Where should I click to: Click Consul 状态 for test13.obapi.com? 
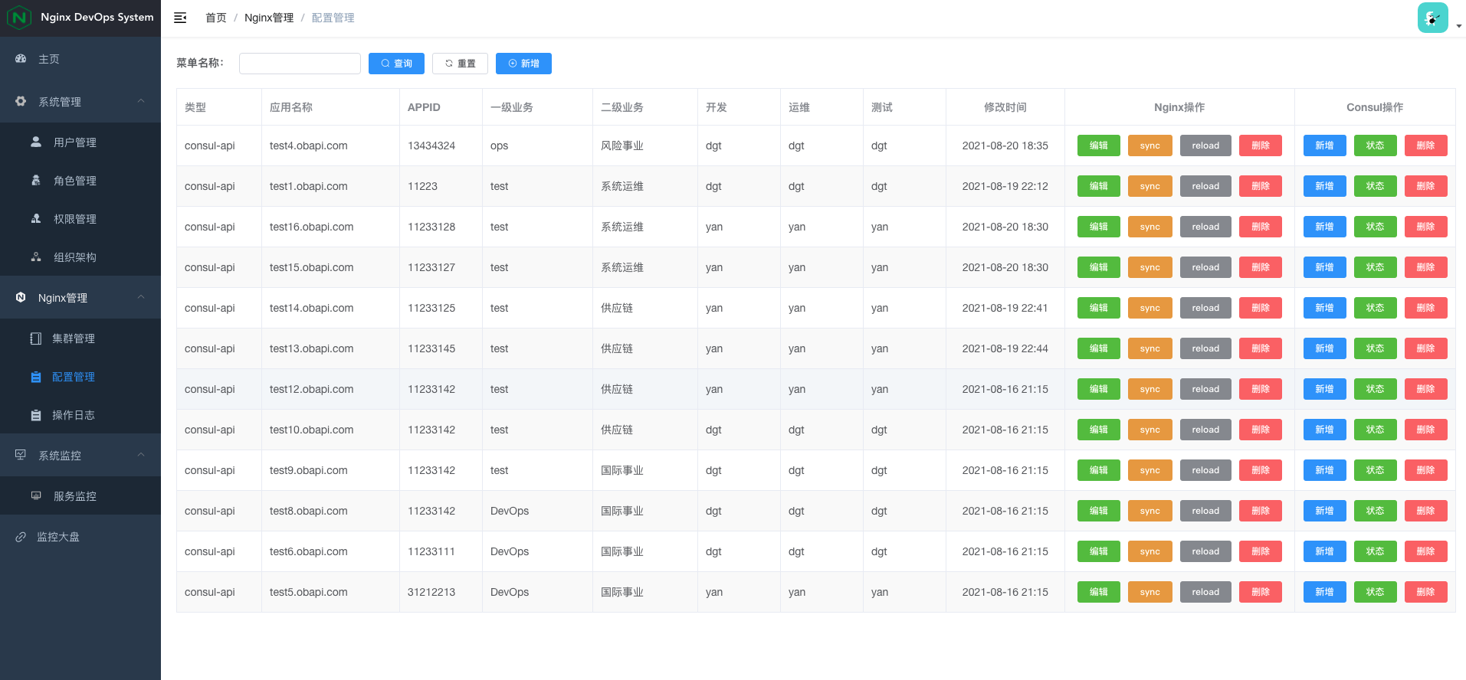click(x=1375, y=348)
